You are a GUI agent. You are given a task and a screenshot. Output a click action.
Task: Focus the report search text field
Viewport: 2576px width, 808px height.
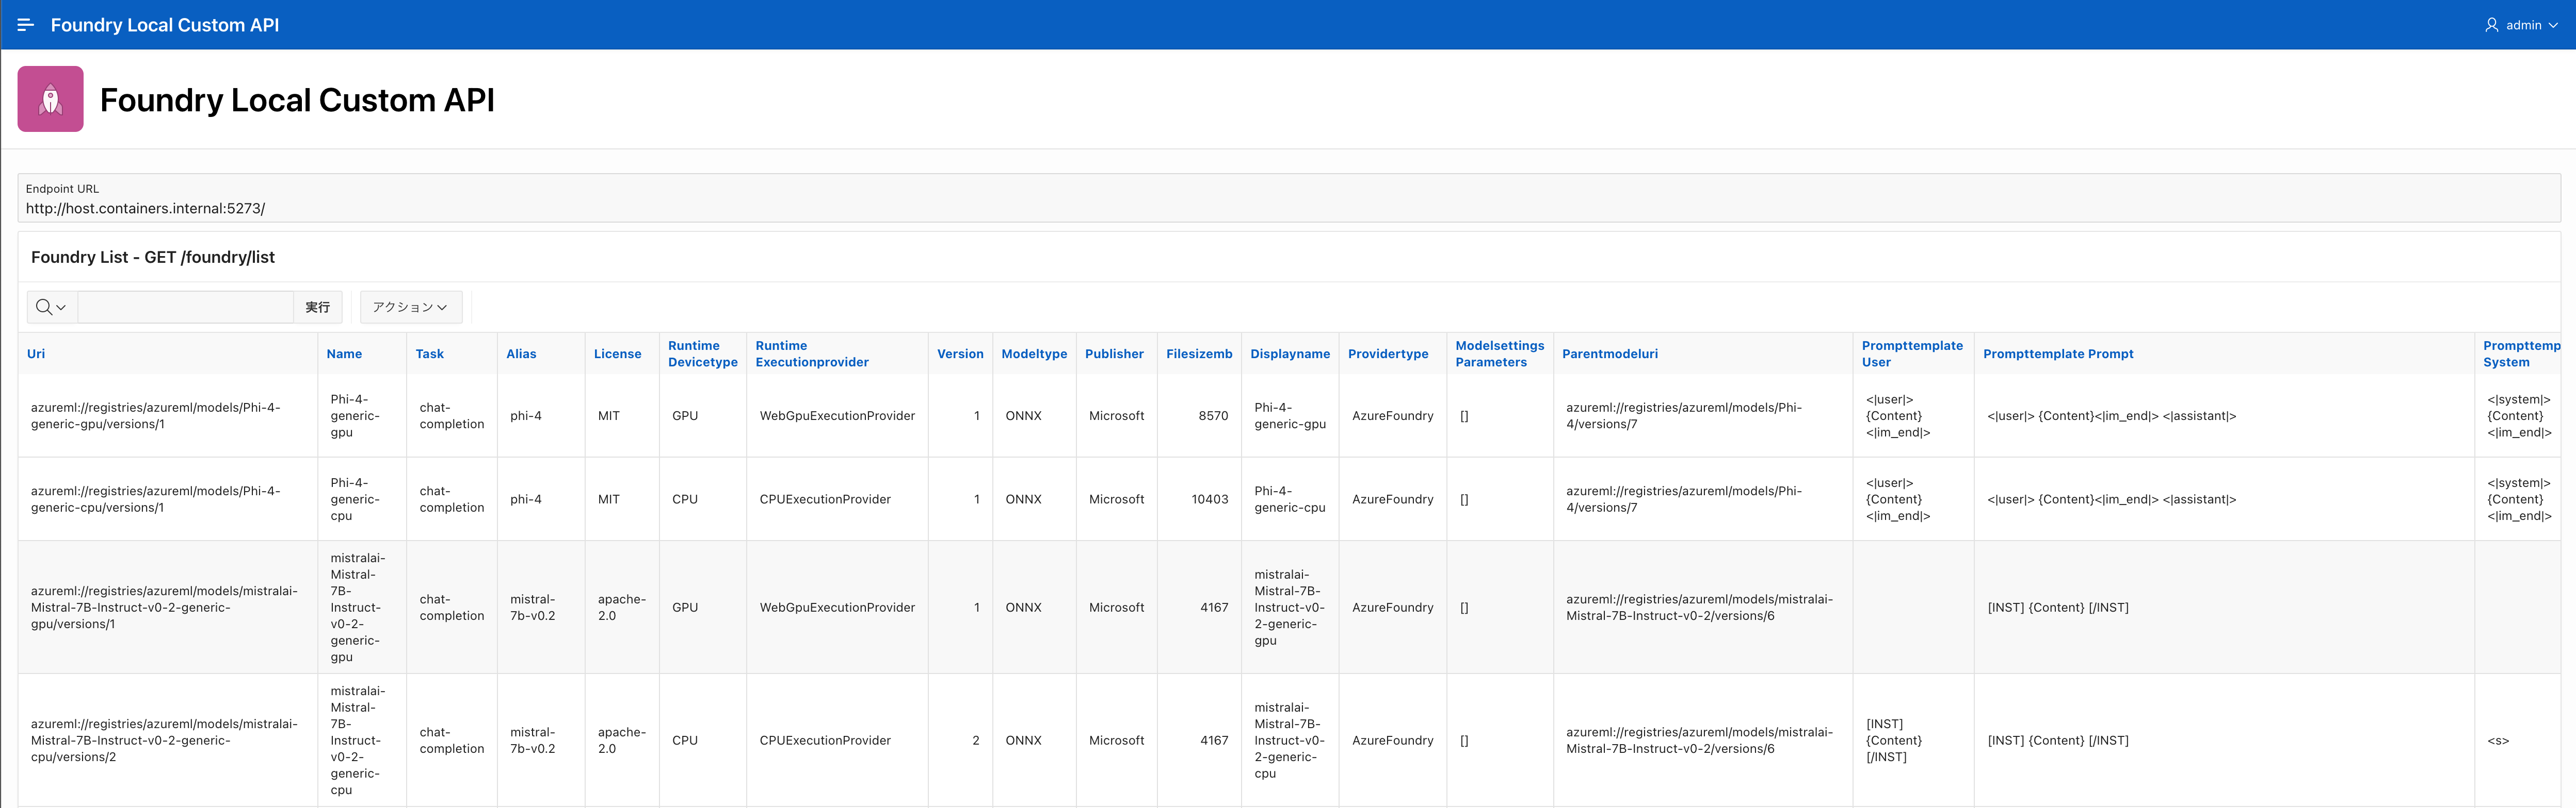(x=185, y=307)
